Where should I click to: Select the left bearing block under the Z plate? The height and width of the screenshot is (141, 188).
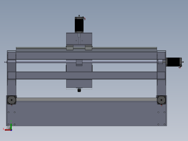[x=70, y=48]
